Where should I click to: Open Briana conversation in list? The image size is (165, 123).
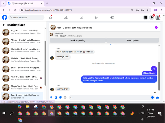pyautogui.click(x=22, y=69)
